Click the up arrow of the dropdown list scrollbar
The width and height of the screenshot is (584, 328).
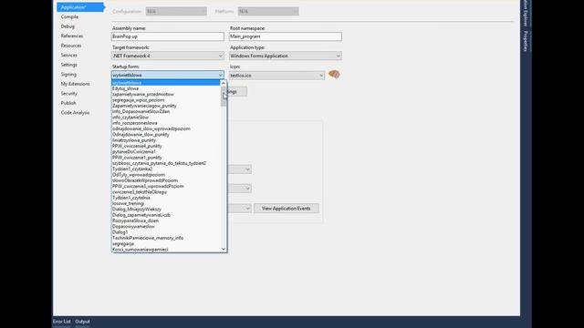224,83
